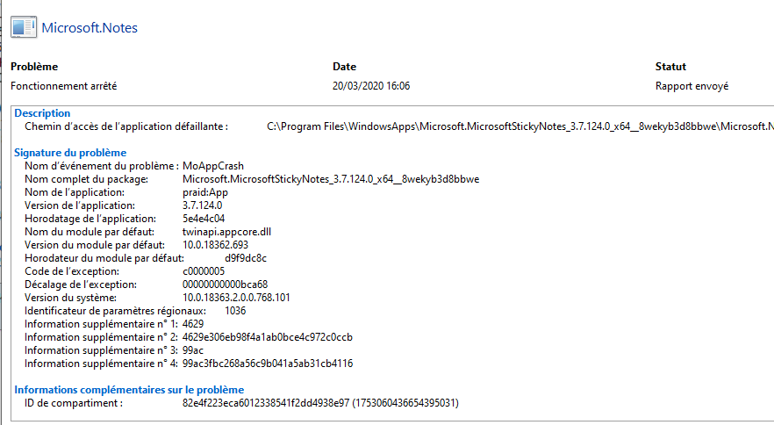Image resolution: width=774 pixels, height=425 pixels.
Task: Click Informations complémentaires sur le problème heading
Action: (129, 390)
